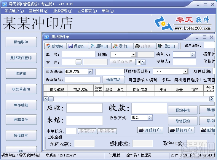
Task: Click the 原价 column header
Action: (163, 88)
